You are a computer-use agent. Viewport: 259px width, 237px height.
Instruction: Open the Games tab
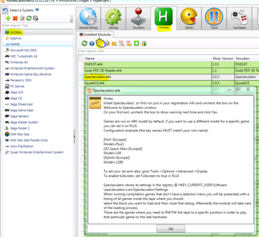[189, 19]
